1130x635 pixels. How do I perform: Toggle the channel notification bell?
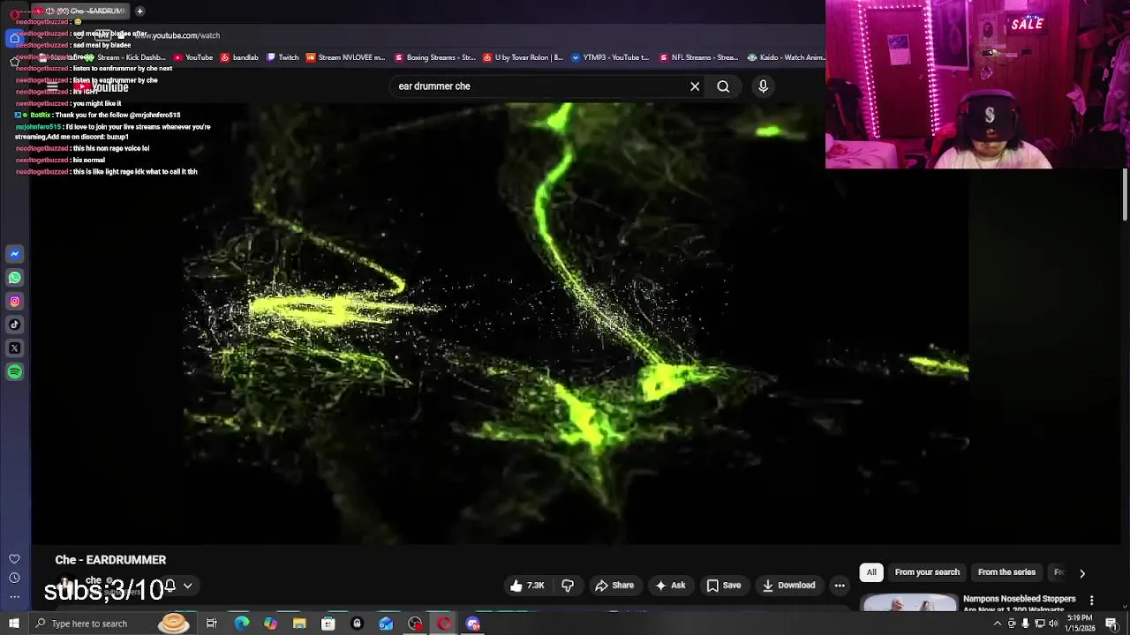169,586
